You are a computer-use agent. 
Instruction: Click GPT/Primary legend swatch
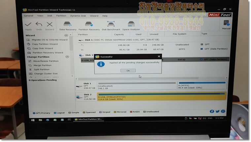pyautogui.click(x=34, y=113)
